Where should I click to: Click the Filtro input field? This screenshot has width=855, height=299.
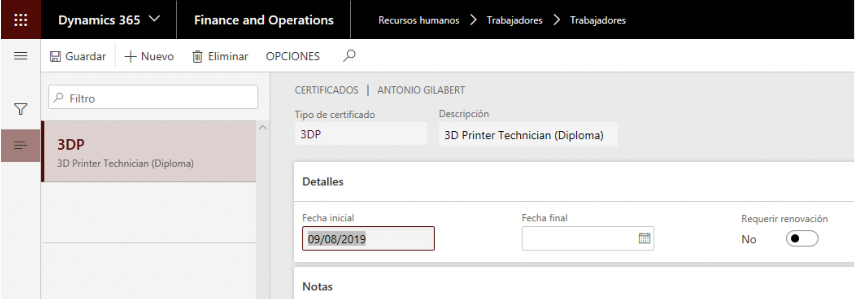click(x=153, y=97)
